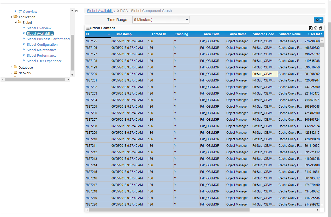The width and height of the screenshot is (331, 217).
Task: Click the table's horizontal scrollbar thumb
Action: 169,210
